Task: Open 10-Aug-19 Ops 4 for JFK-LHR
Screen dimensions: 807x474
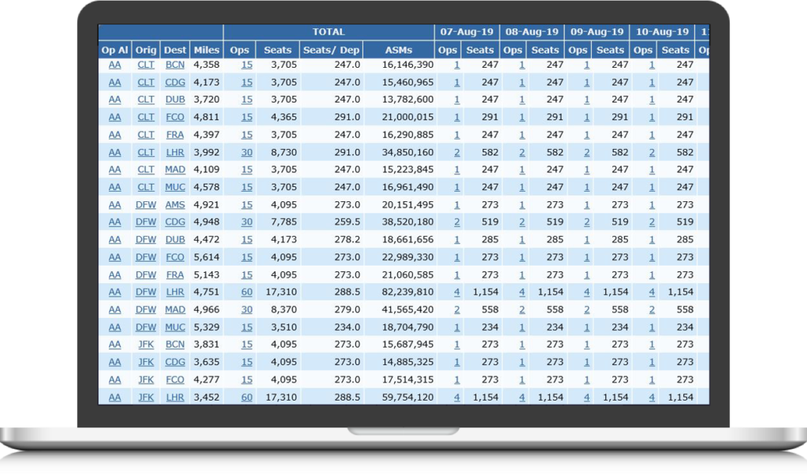Action: (x=652, y=397)
